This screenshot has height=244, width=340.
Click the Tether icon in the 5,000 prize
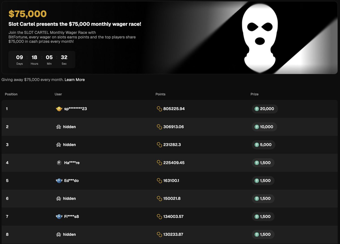257,145
